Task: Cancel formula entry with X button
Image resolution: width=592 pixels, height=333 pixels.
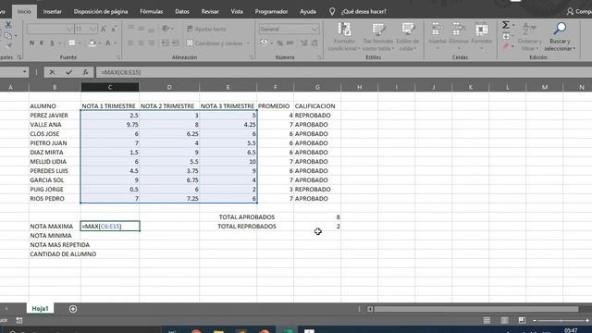Action: (52, 72)
